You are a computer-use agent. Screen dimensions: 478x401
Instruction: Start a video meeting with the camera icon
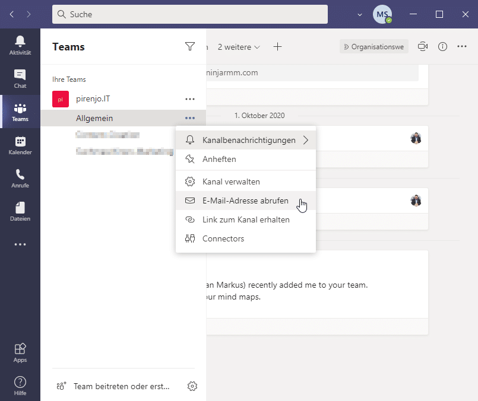422,46
